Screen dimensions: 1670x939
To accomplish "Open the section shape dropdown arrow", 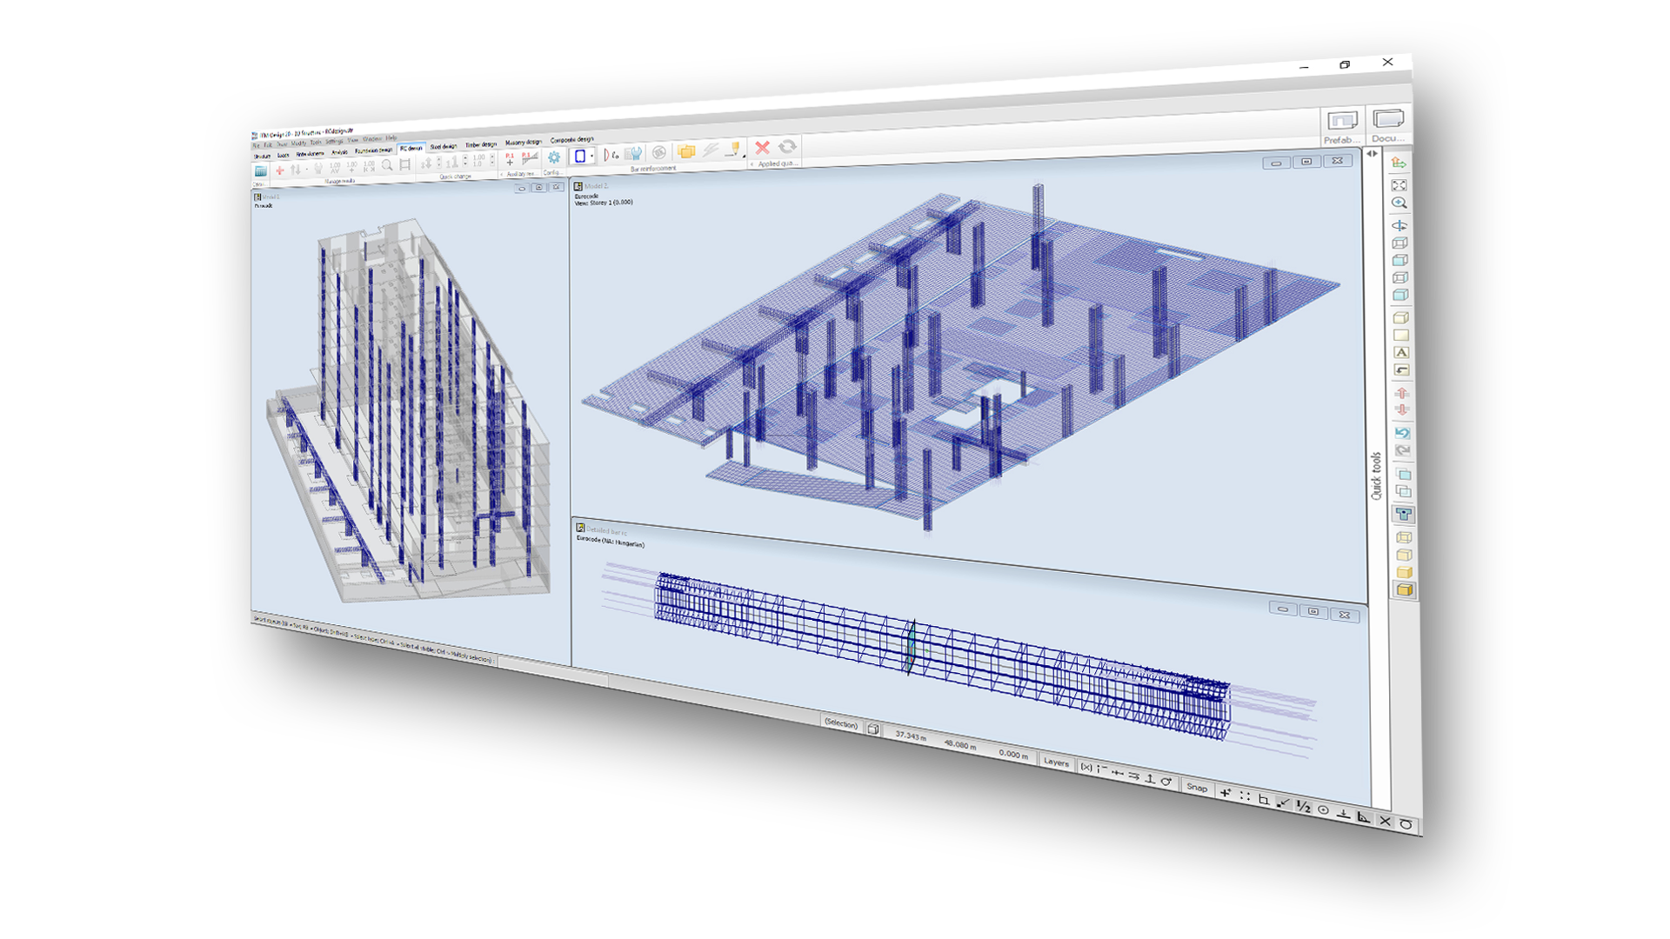I will (592, 156).
